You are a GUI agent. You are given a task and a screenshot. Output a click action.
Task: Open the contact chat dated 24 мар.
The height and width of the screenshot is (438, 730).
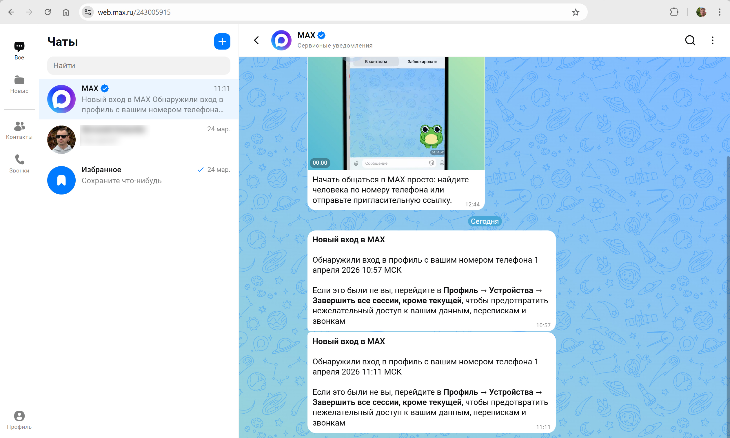coord(139,139)
